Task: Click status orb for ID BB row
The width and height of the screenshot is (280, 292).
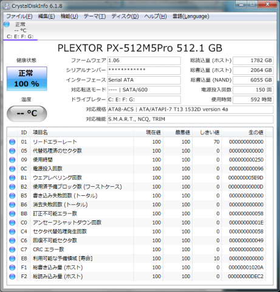Action: [12, 214]
